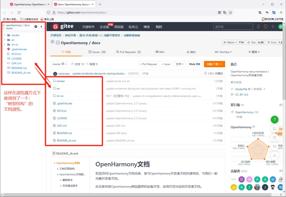Click the floating edit feedback icon
This screenshot has height=197, width=286.
[274, 129]
